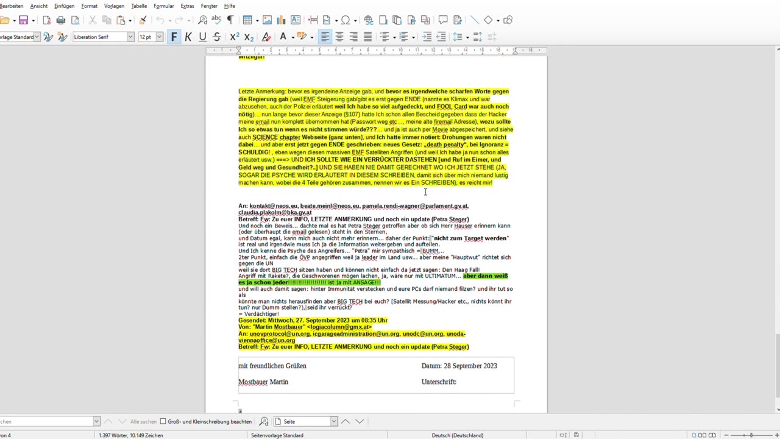Center the paragraph horizontally
This screenshot has height=439, width=780.
click(x=339, y=37)
